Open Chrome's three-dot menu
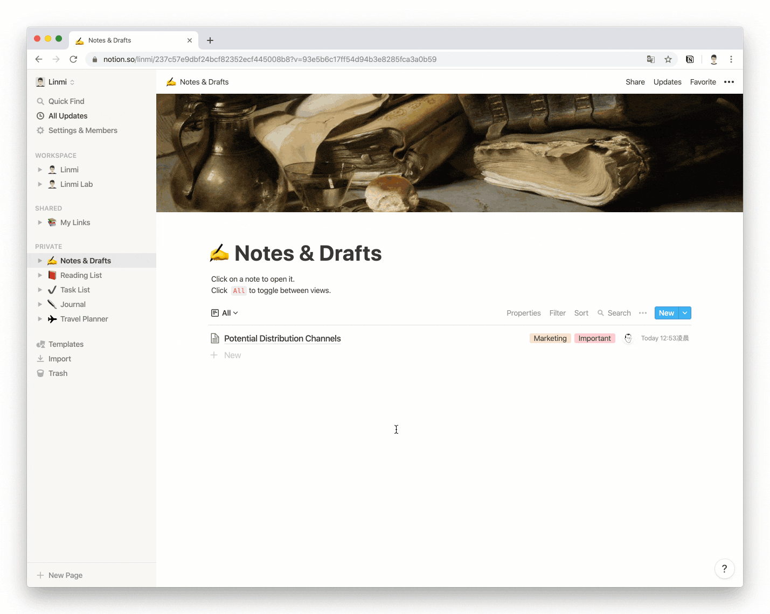The width and height of the screenshot is (770, 614). 731,59
